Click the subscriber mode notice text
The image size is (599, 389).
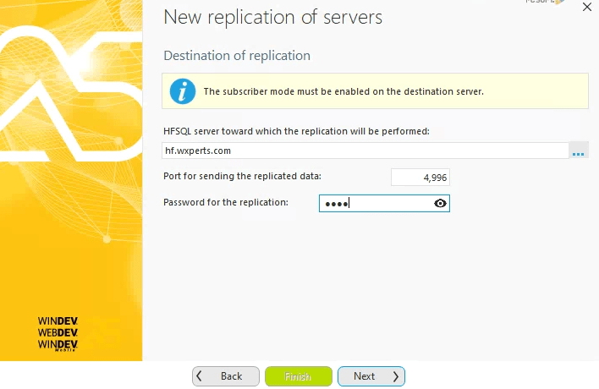click(x=343, y=91)
